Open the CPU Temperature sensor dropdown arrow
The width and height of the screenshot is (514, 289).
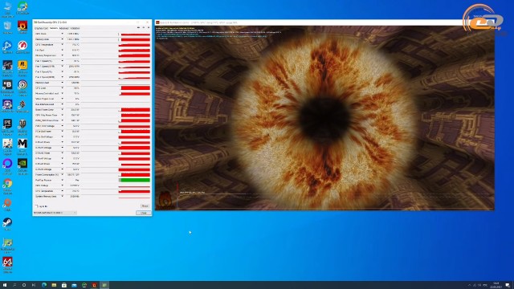[x=63, y=191]
